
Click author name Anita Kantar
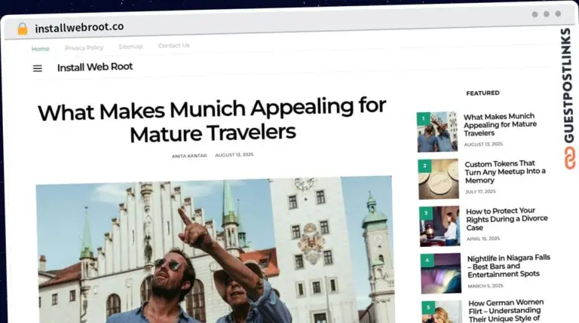(189, 156)
